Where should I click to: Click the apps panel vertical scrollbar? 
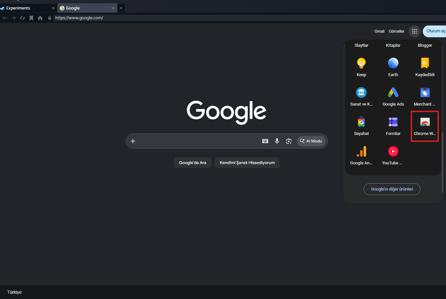(x=442, y=162)
